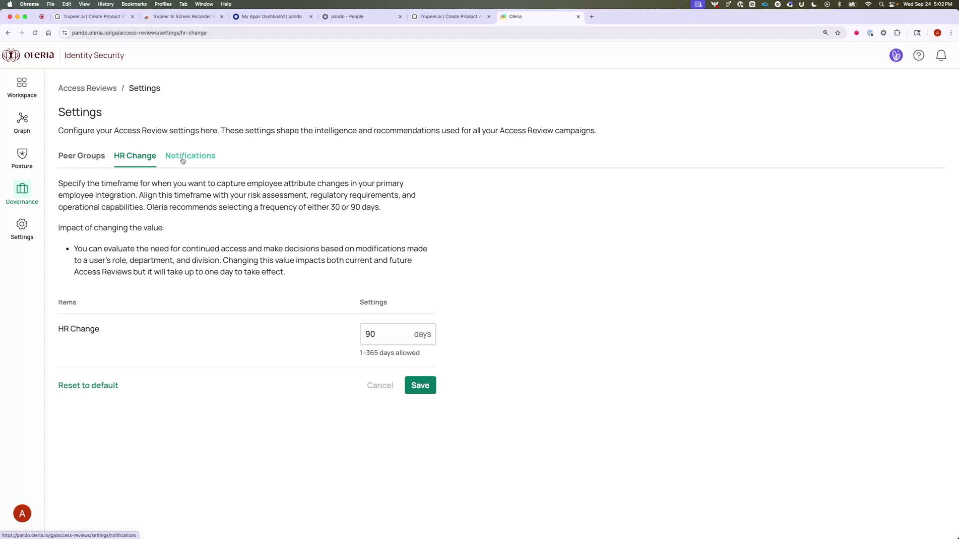Screen dimensions: 959x539
Task: Click the Oleria logo
Action: point(28,55)
